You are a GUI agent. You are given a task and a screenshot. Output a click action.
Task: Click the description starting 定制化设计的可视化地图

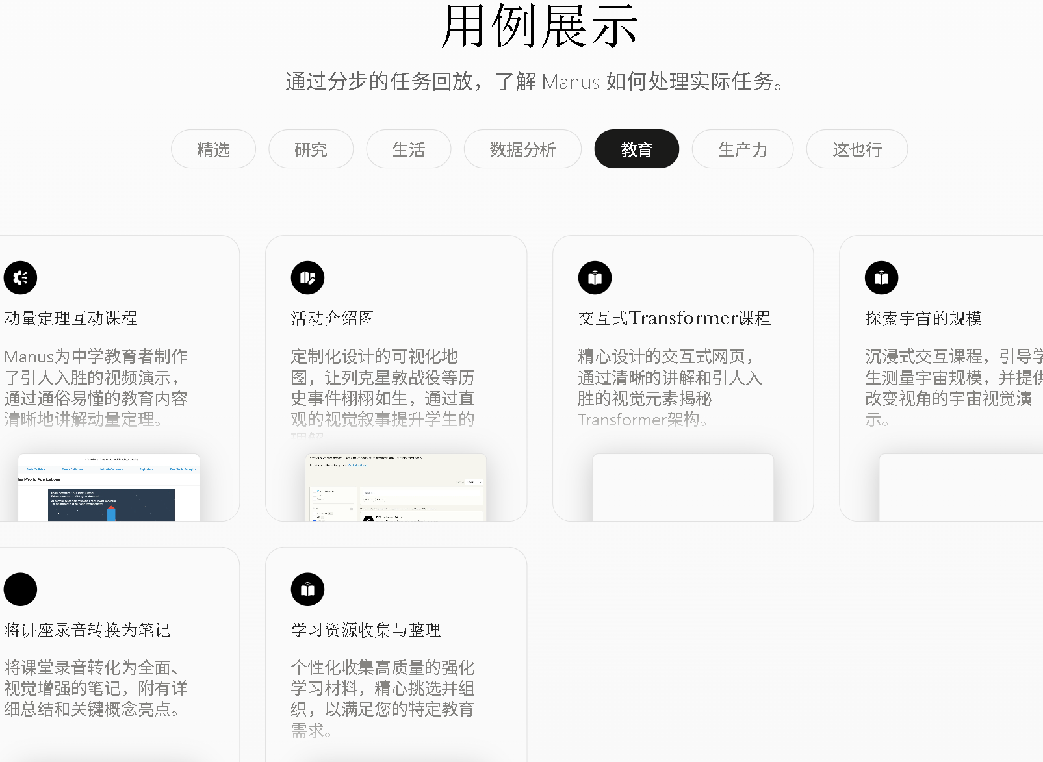383,393
